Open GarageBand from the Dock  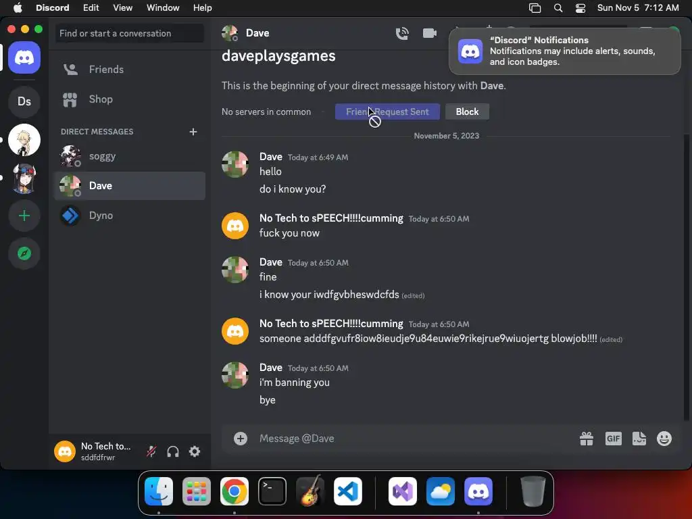310,491
